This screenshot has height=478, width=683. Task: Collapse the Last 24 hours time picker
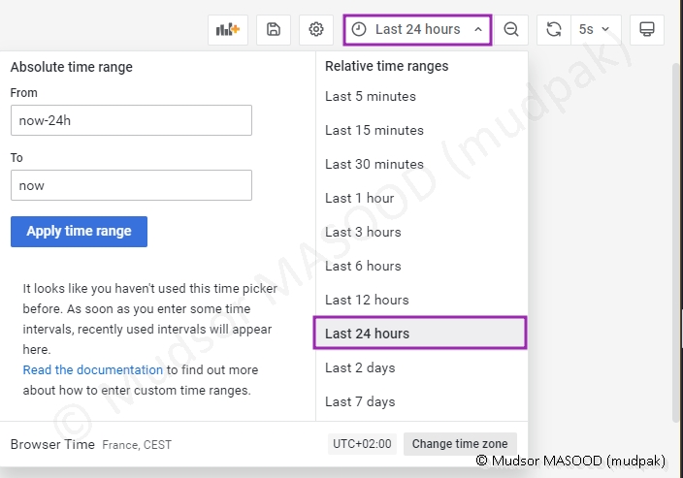click(417, 30)
